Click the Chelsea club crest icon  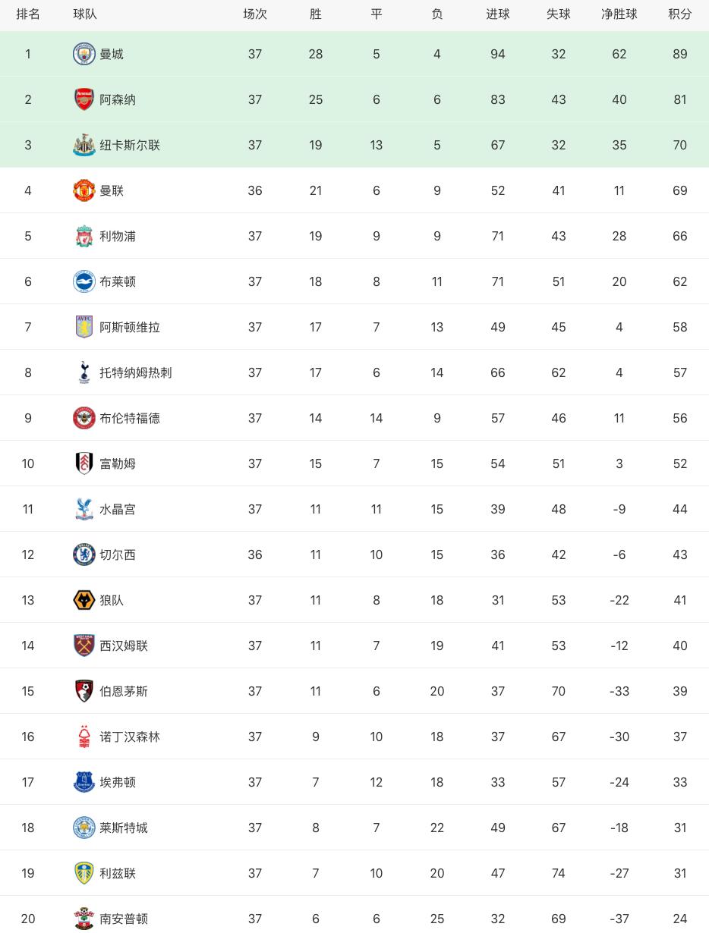click(84, 554)
